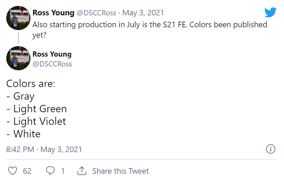Click the reply speech bubble icon
The image size is (284, 179).
point(50,171)
